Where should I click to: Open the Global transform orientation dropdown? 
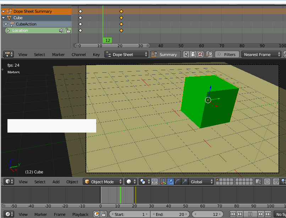[x=200, y=181]
